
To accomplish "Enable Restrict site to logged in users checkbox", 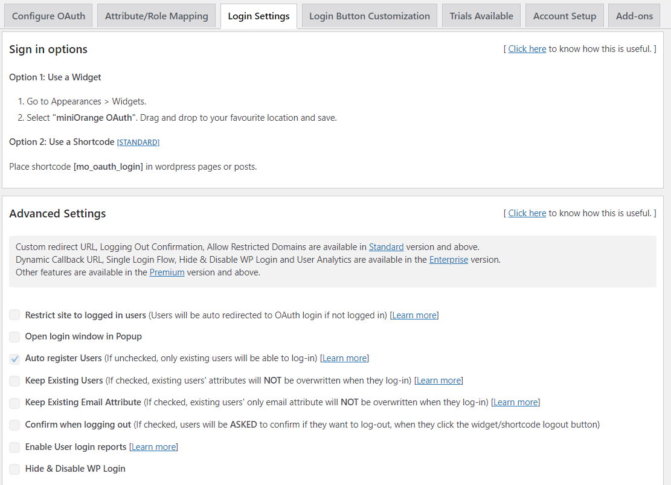I will tap(14, 315).
